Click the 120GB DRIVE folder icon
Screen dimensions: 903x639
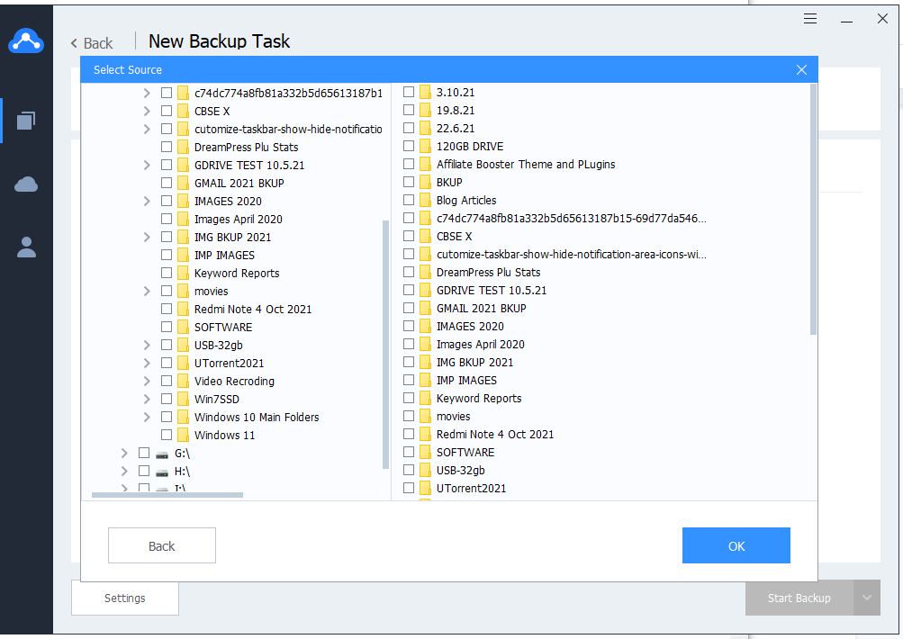(425, 147)
